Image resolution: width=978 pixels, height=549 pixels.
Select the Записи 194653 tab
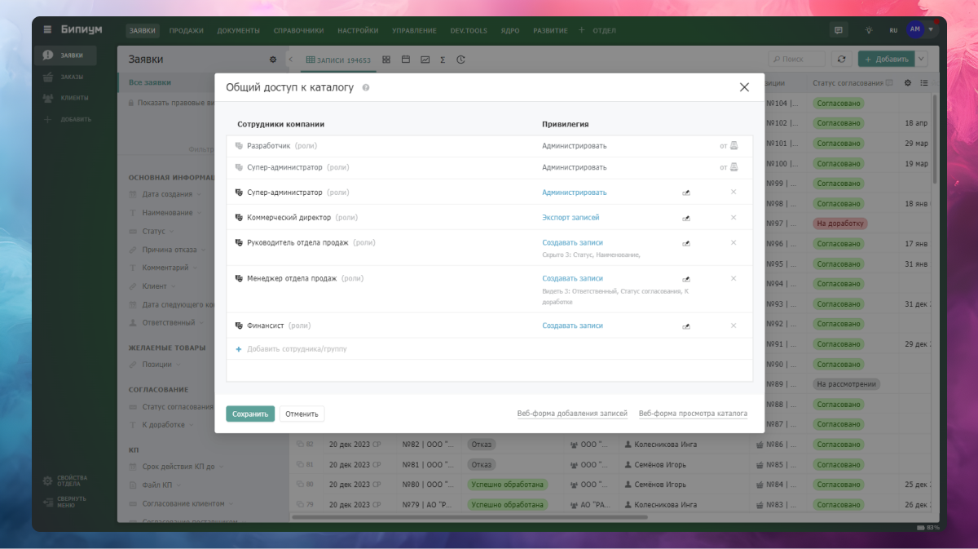(x=338, y=60)
